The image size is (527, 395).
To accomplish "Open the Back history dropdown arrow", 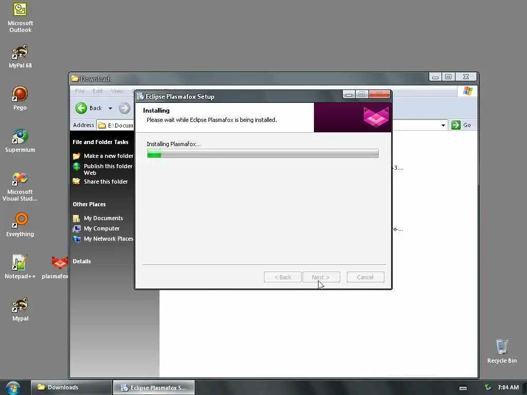I will click(x=110, y=109).
